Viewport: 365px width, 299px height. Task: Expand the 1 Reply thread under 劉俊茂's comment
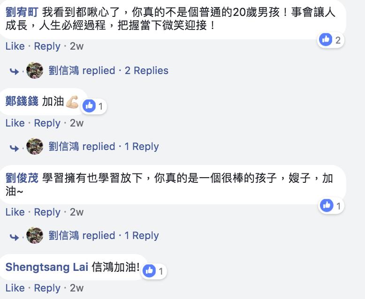(142, 236)
